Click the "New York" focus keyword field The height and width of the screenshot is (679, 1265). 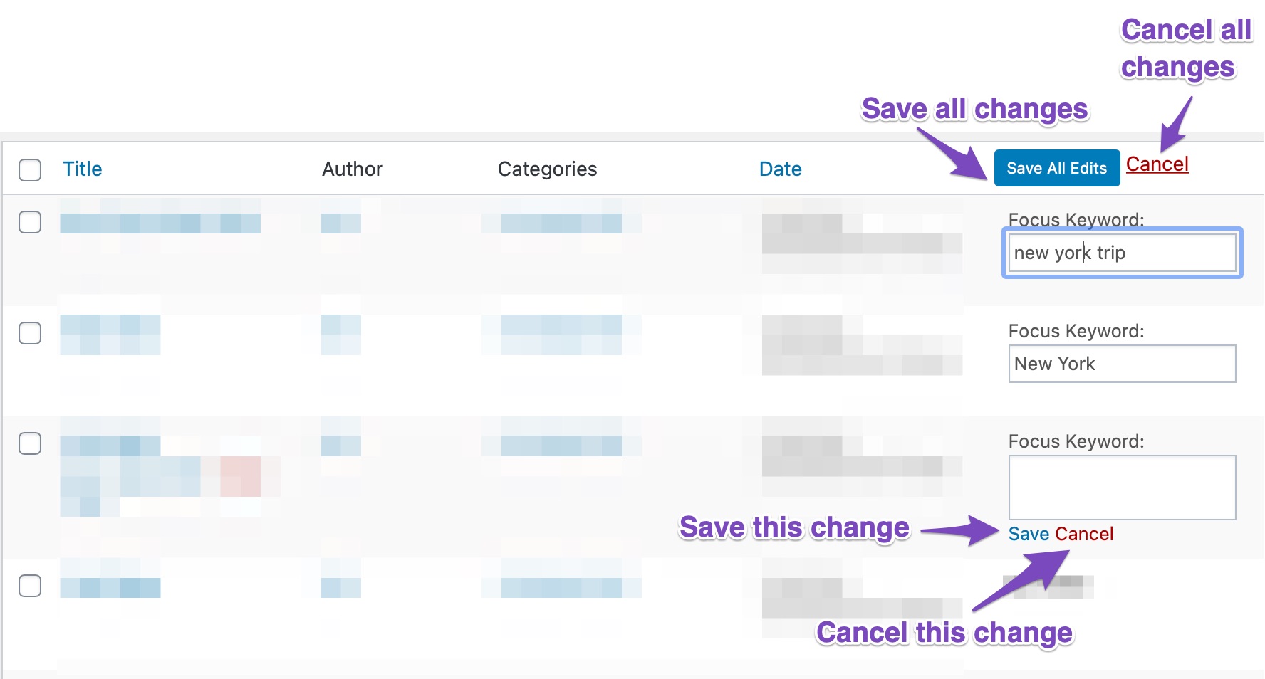(x=1122, y=364)
